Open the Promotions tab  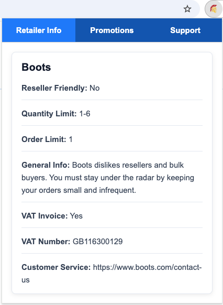(x=112, y=30)
